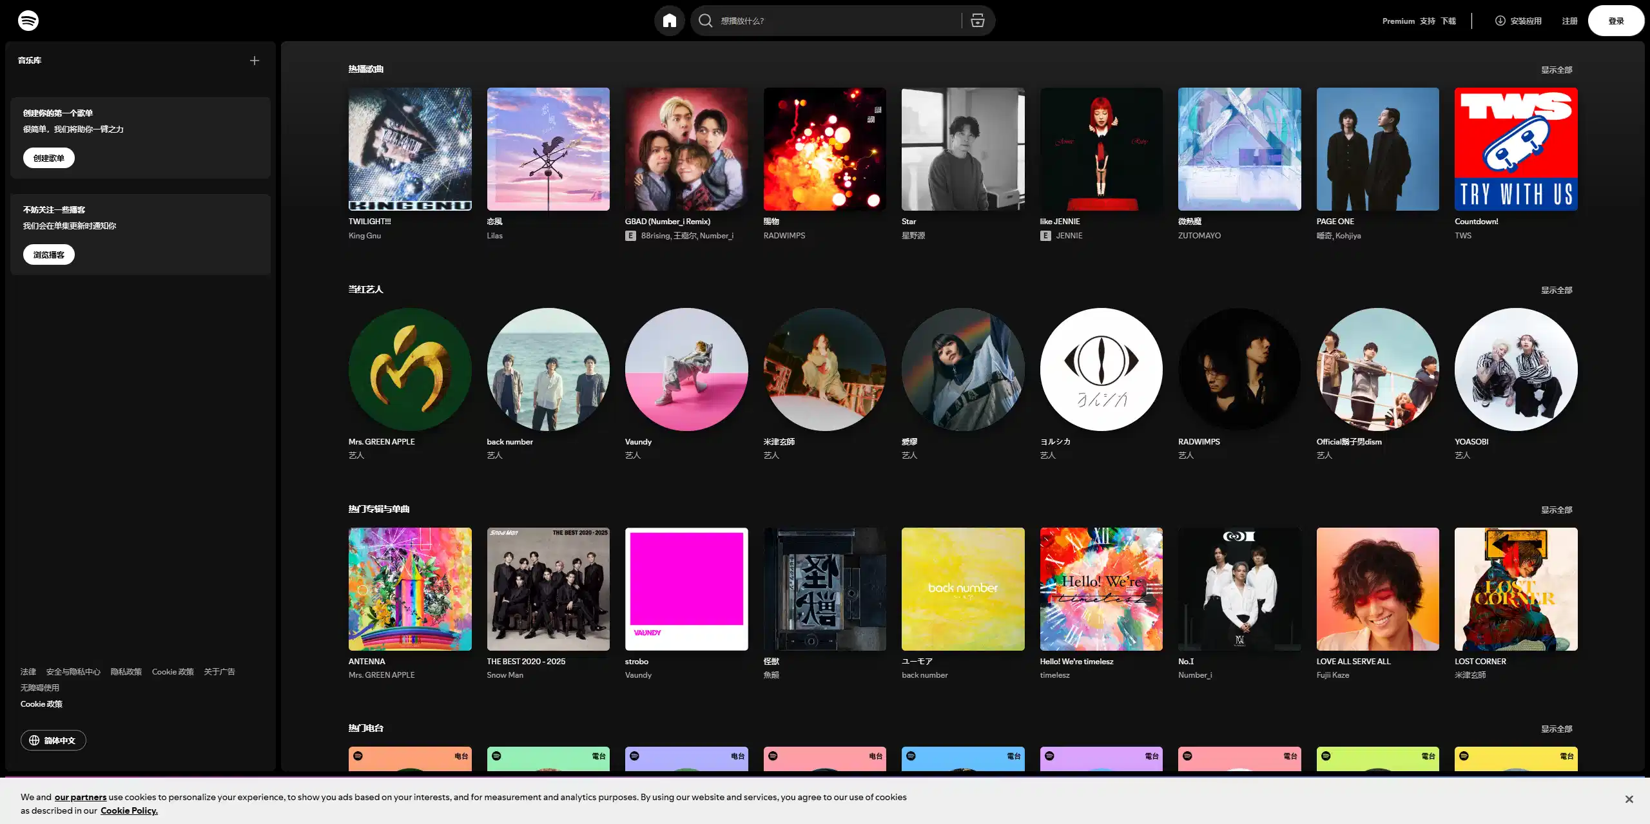
Task: Open 显示全部 for 当红艺人
Action: 1555,290
